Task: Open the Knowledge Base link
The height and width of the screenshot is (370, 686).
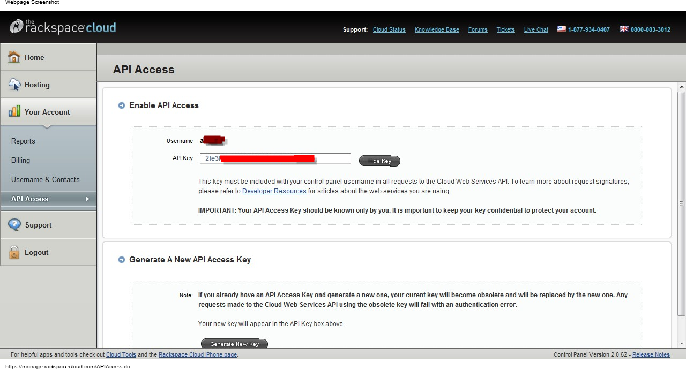Action: point(437,29)
